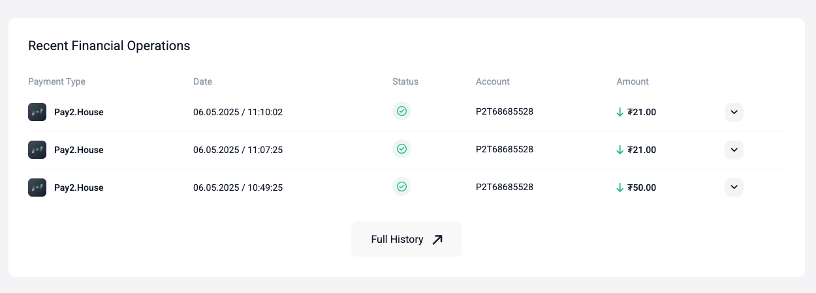Image resolution: width=816 pixels, height=293 pixels.
Task: Select the Payment Type column header
Action: [x=57, y=82]
